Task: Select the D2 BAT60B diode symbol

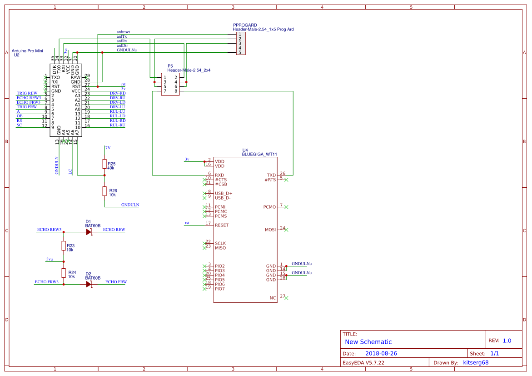Action: tap(89, 284)
